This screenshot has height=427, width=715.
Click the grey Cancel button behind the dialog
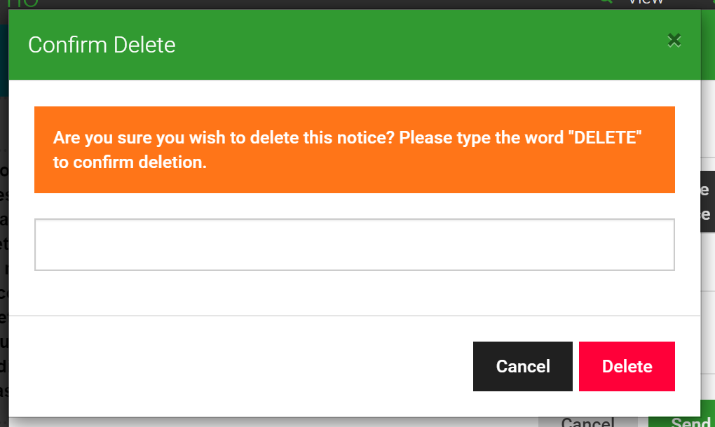(588, 422)
